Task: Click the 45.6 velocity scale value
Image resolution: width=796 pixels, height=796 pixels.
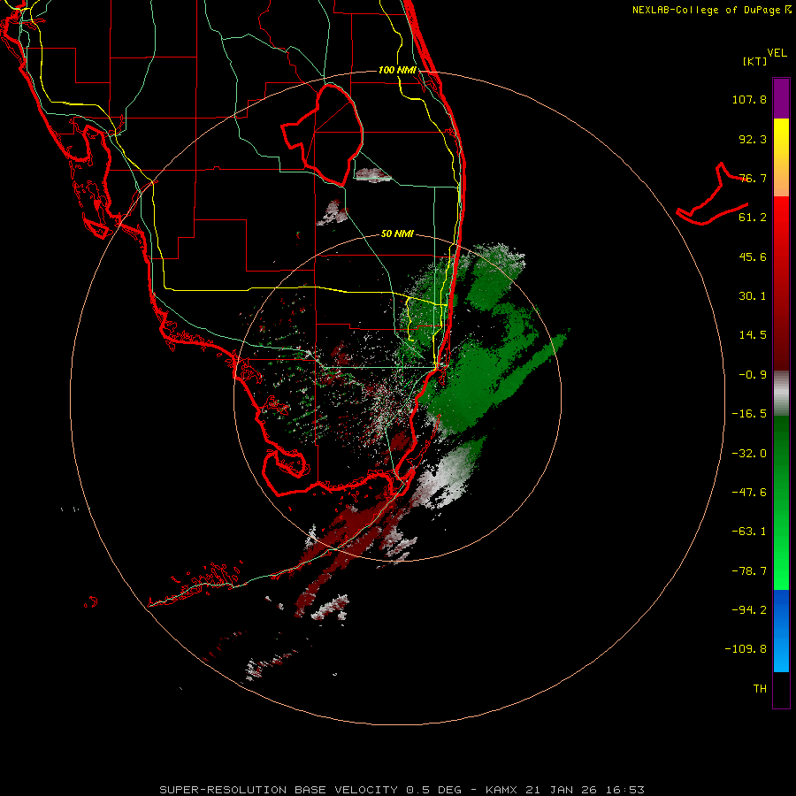Action: coord(753,256)
